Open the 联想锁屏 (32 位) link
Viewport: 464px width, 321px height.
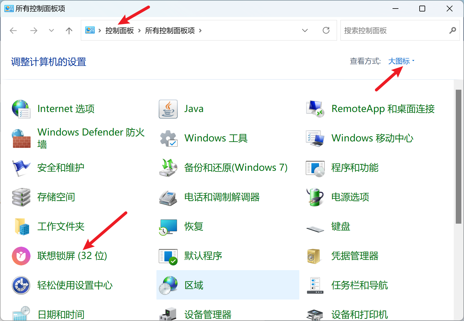72,256
